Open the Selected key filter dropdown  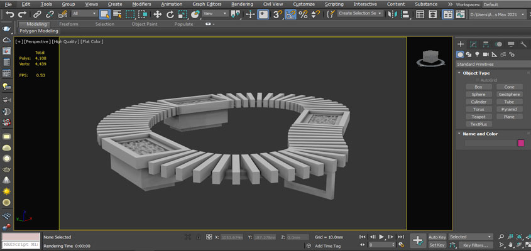click(471, 237)
